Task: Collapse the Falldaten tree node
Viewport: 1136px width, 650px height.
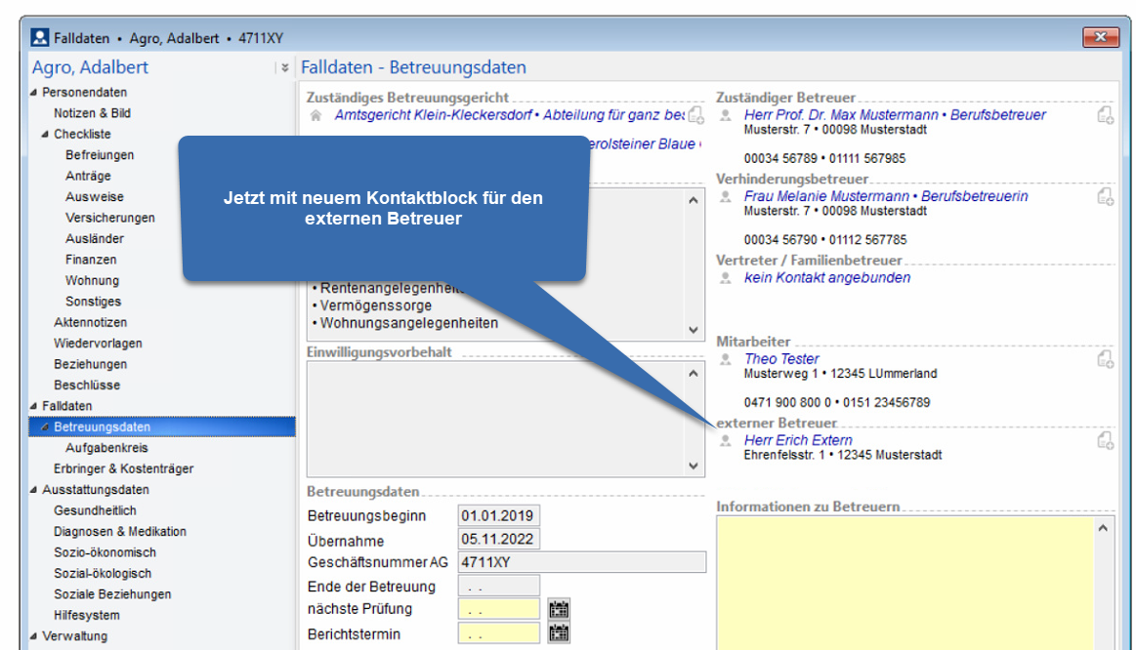Action: point(33,405)
